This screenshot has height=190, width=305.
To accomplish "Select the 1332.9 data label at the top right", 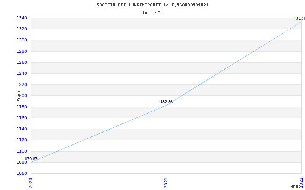I will [x=299, y=18].
